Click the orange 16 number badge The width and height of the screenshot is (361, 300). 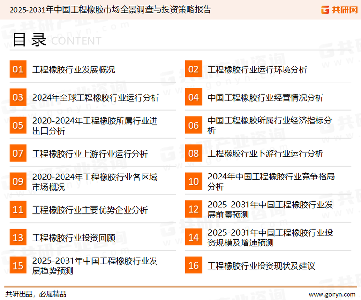point(193,265)
